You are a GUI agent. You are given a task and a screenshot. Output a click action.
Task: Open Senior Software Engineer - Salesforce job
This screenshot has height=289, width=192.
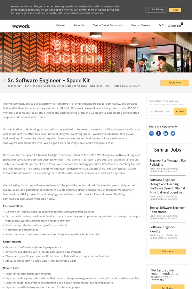pyautogui.click(x=167, y=210)
